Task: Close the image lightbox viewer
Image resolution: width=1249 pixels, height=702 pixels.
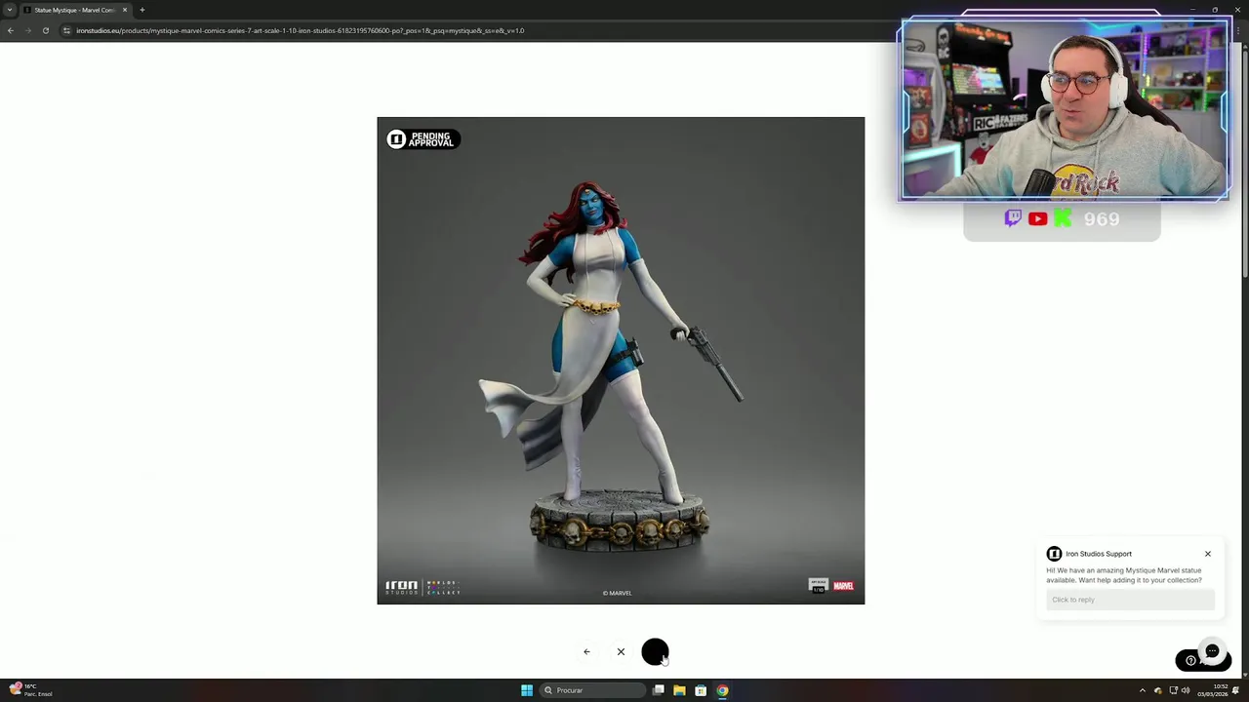Action: tap(621, 651)
